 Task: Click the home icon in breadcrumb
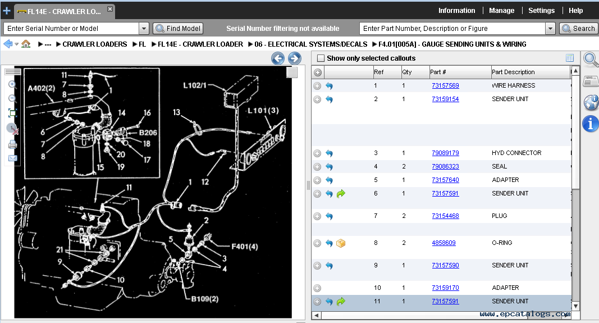(26, 44)
